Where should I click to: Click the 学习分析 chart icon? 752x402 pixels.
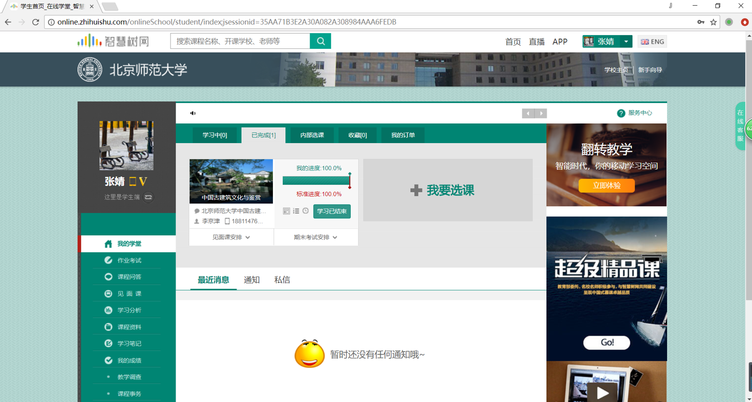108,310
